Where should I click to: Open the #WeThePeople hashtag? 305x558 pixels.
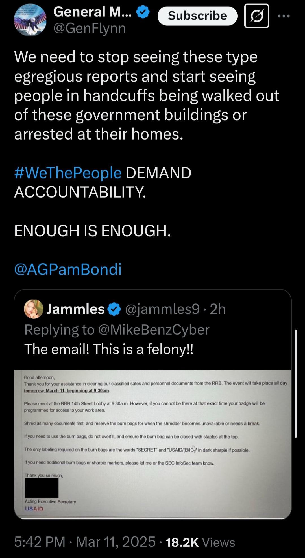(x=68, y=173)
